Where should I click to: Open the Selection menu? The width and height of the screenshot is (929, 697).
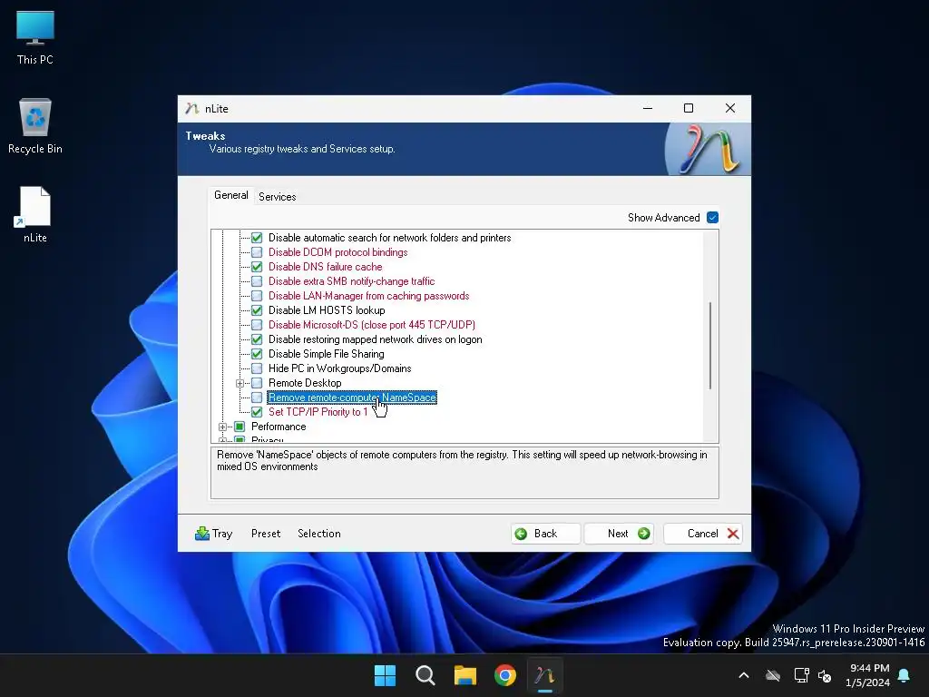tap(318, 534)
